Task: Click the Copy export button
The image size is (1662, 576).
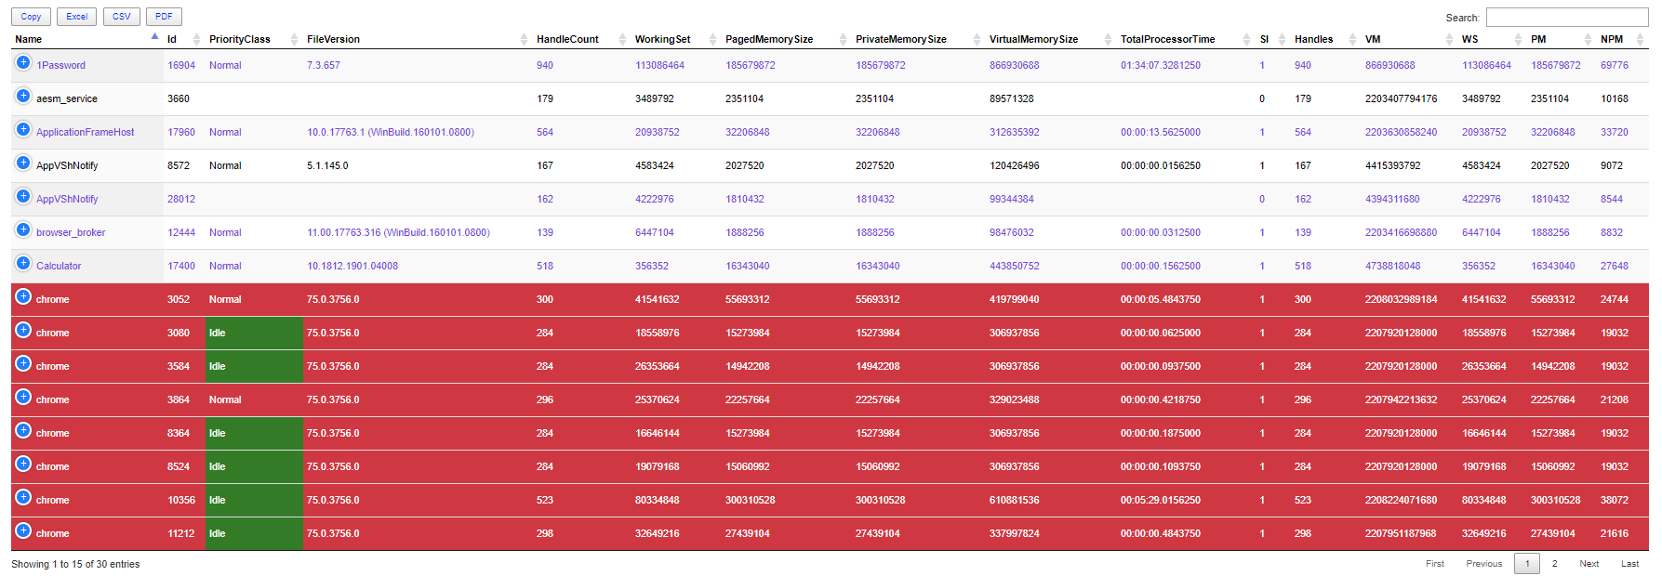Action: coord(31,17)
